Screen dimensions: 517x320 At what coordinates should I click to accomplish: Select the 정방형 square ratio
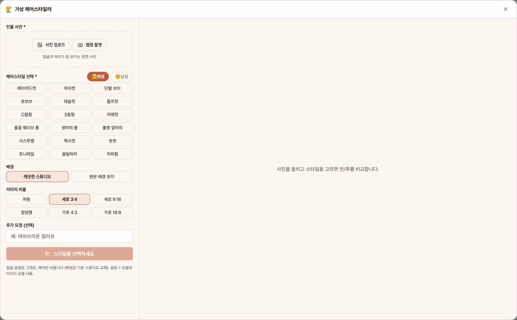tap(27, 213)
